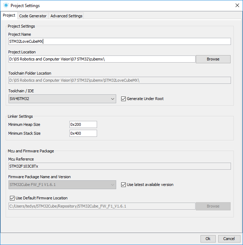
Task: Expand the Toolchain / IDE dropdown arrow
Action: coord(112,99)
